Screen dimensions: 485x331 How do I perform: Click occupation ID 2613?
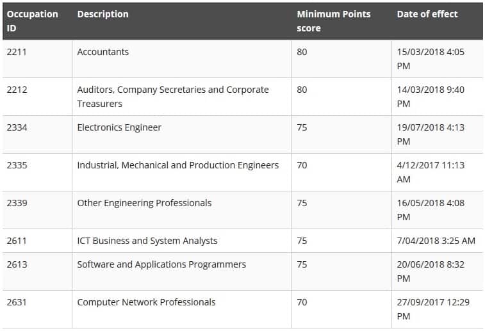coord(17,264)
